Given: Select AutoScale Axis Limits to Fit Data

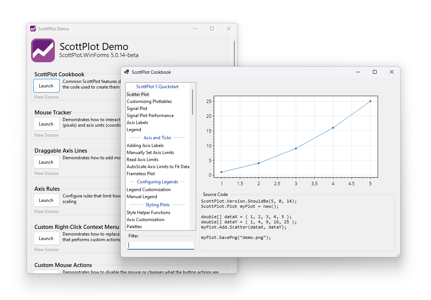Looking at the screenshot, I should (158, 167).
